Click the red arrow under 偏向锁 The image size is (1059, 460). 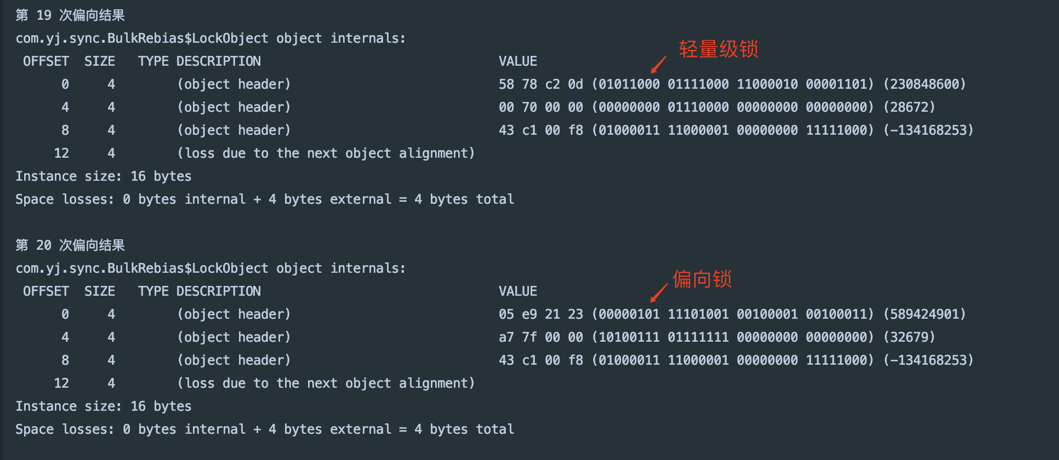point(658,293)
